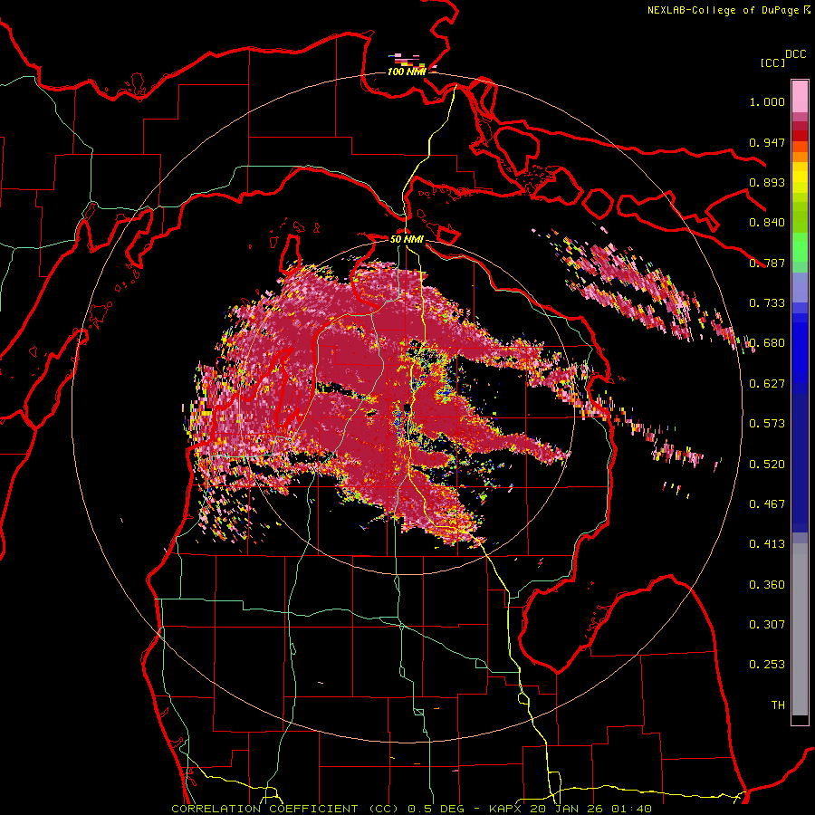
Task: Select the 0.840 legend value
Action: click(767, 223)
